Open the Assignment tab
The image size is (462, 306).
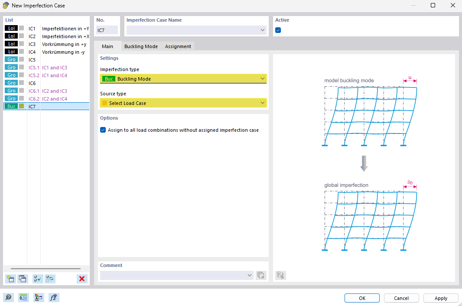[x=178, y=46]
